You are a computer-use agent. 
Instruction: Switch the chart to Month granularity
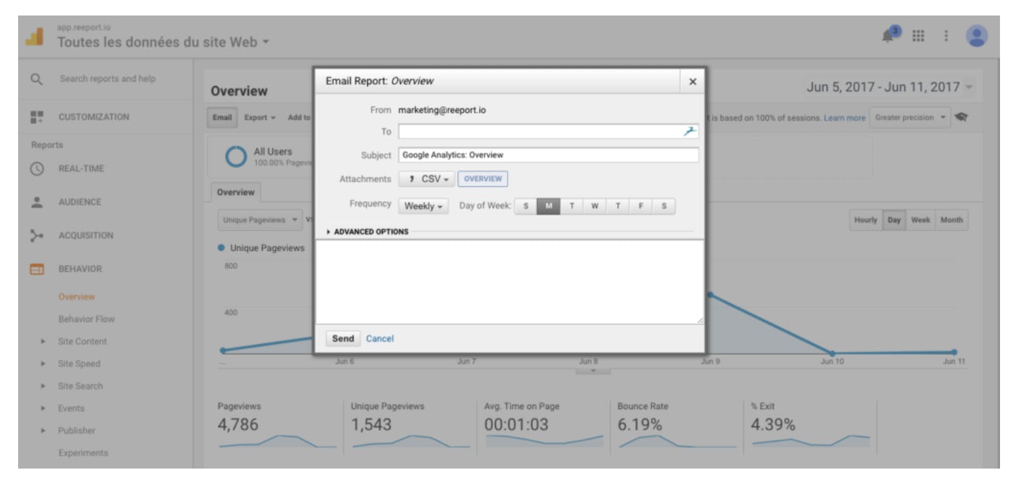tap(951, 220)
